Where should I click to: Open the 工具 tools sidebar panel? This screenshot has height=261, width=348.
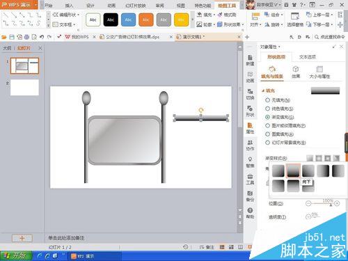click(x=250, y=179)
